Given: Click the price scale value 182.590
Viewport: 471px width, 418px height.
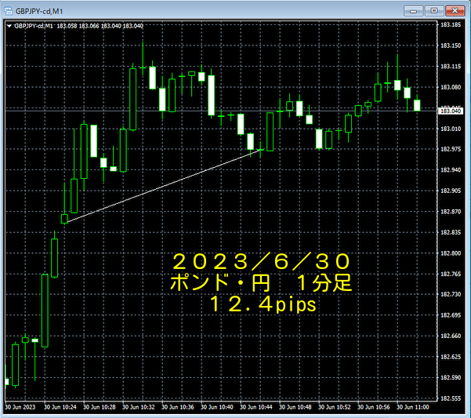Looking at the screenshot, I should tap(451, 378).
